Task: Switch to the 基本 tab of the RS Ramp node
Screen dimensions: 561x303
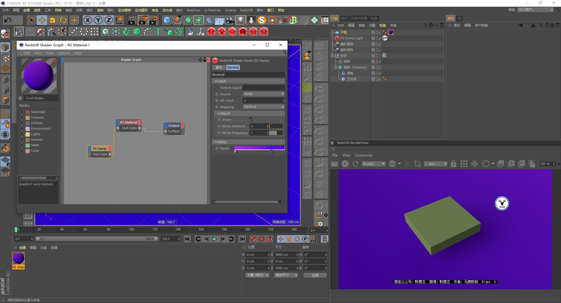Action: (x=219, y=67)
